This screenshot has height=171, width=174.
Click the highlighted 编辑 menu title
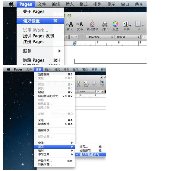click(39, 69)
